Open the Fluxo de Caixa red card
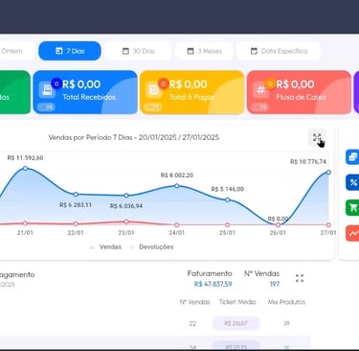Viewport: 359px width, 351px height. pos(299,92)
